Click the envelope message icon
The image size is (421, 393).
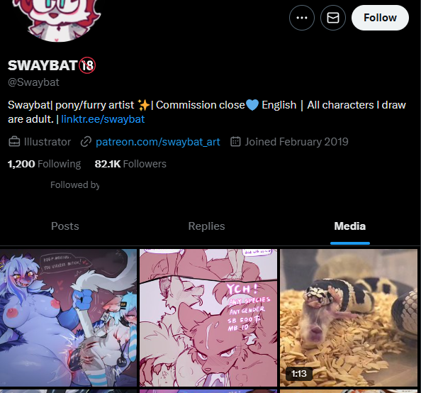(333, 18)
